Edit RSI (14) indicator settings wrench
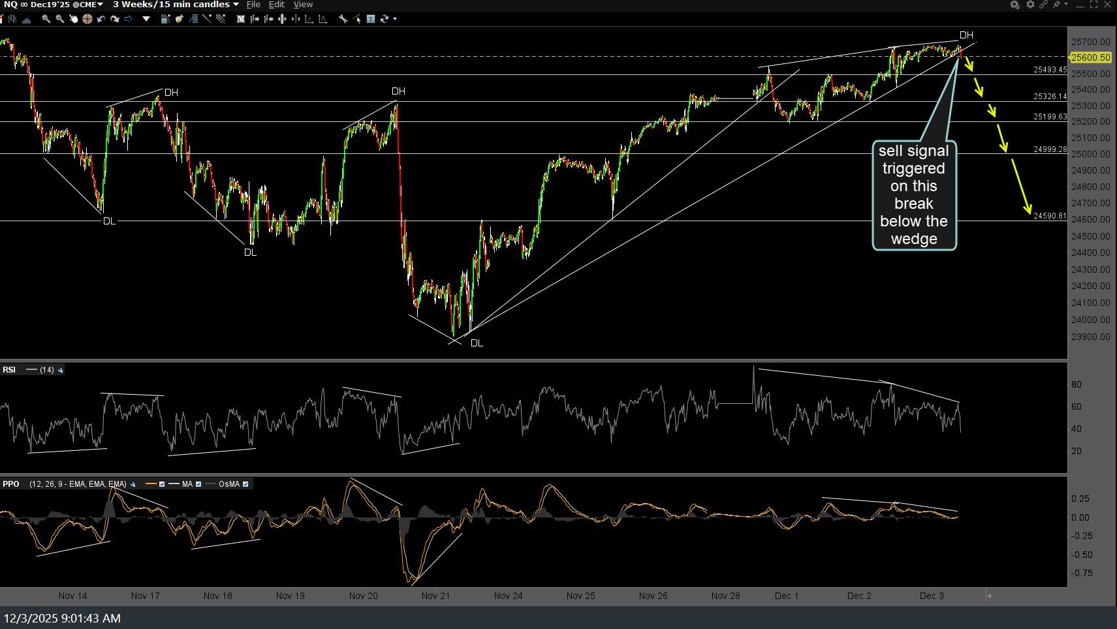Screen dimensions: 1117x629 [x=61, y=370]
